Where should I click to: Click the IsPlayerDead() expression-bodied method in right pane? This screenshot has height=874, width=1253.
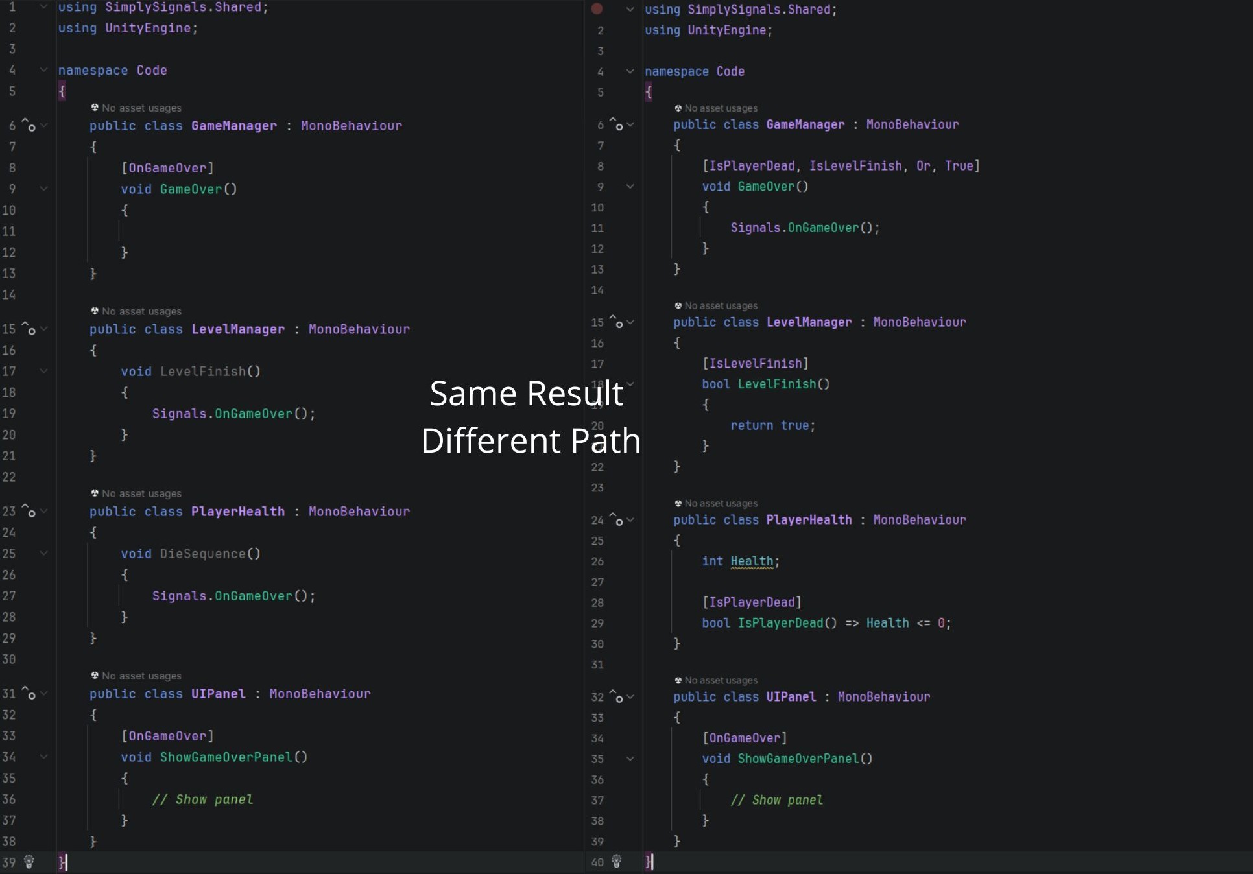826,623
